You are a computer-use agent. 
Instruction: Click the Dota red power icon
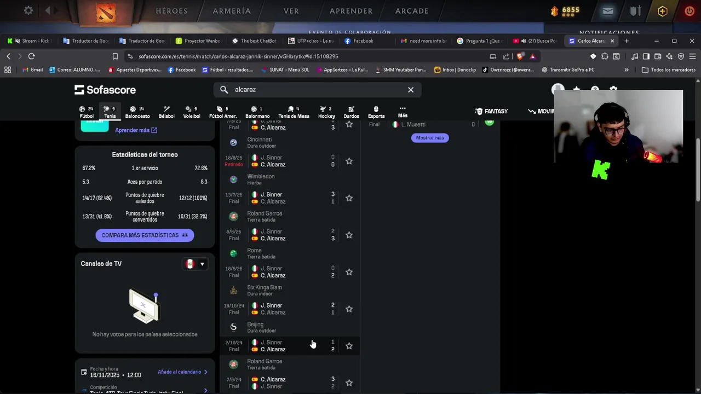click(689, 11)
